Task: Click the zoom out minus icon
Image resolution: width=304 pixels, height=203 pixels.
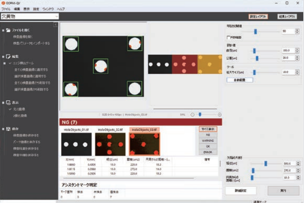Action: [192, 115]
